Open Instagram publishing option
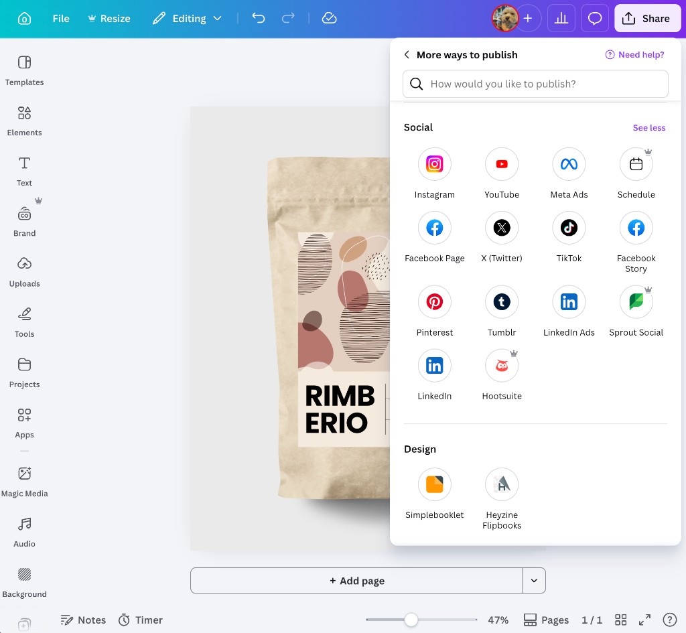Viewport: 686px width, 633px height. [434, 163]
